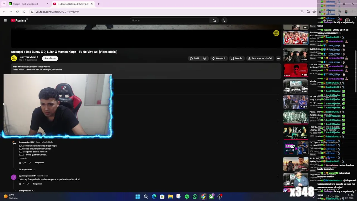The image size is (357, 201).
Task: Like the video with 7,6 M thumbs up
Action: [194, 58]
